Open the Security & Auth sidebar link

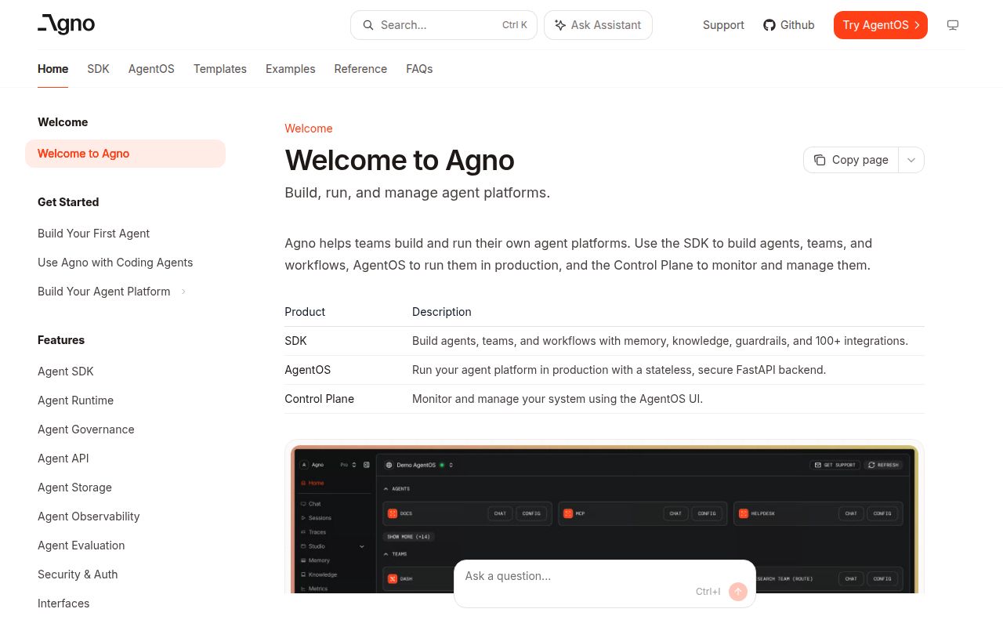click(78, 574)
